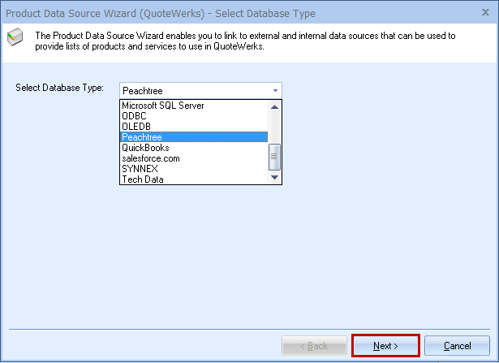
Task: Select OLEDB in the dropdown list
Action: point(194,127)
